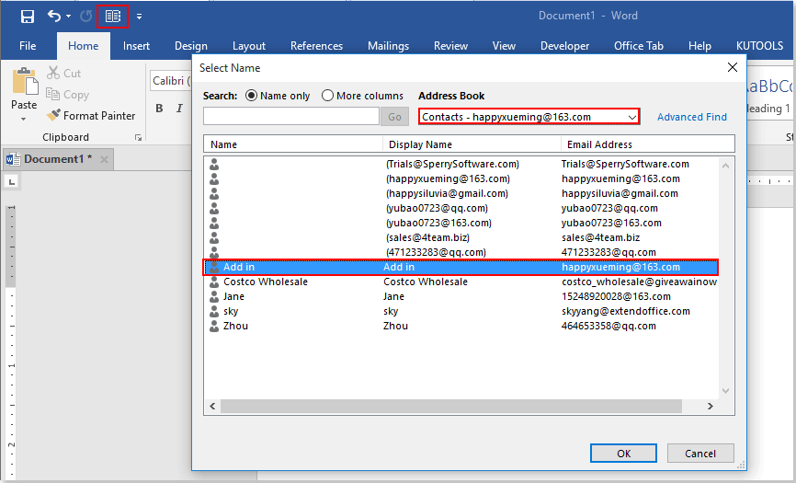Expand the Address Book contacts dropdown

coord(632,117)
